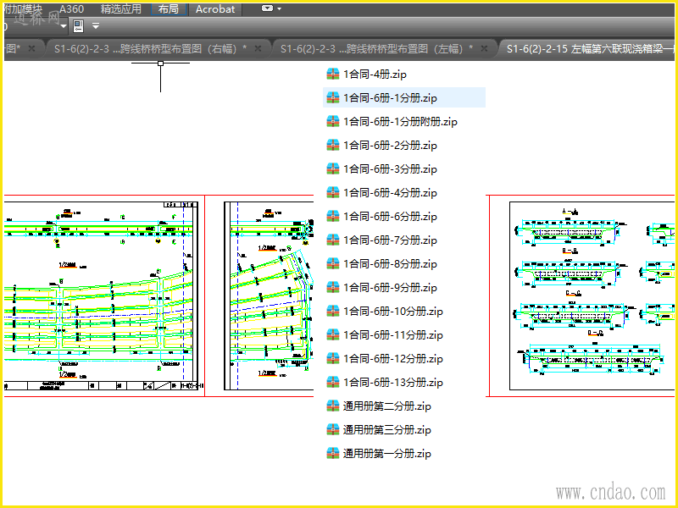Click the zip icon beside 1合同-6册-11分册.zip
Screen dimensions: 678x508
coord(333,335)
